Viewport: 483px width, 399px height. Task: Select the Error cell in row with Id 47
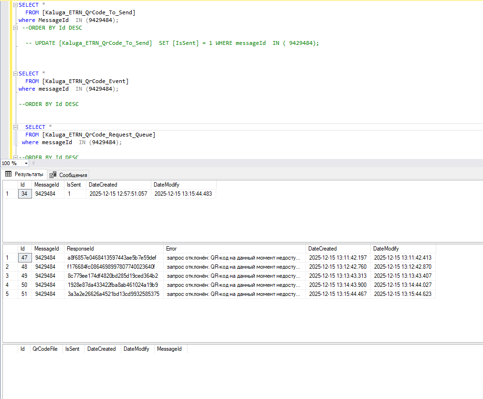click(x=234, y=258)
